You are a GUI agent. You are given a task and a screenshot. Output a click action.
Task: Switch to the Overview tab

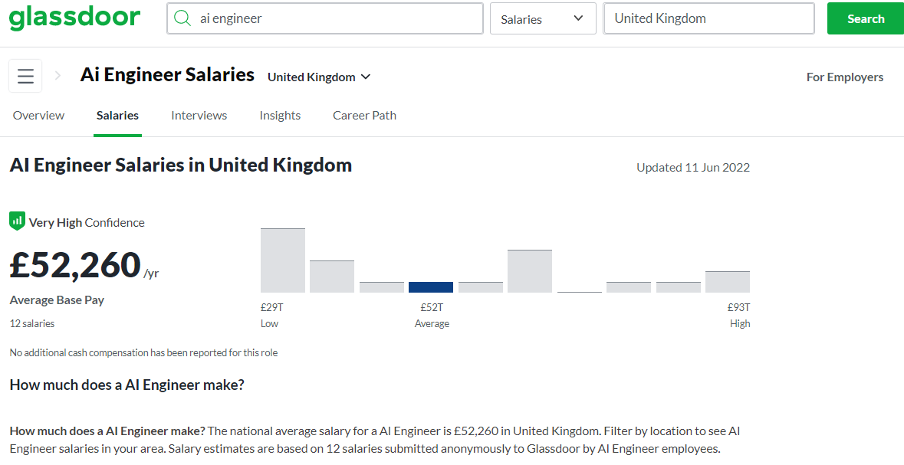click(38, 116)
